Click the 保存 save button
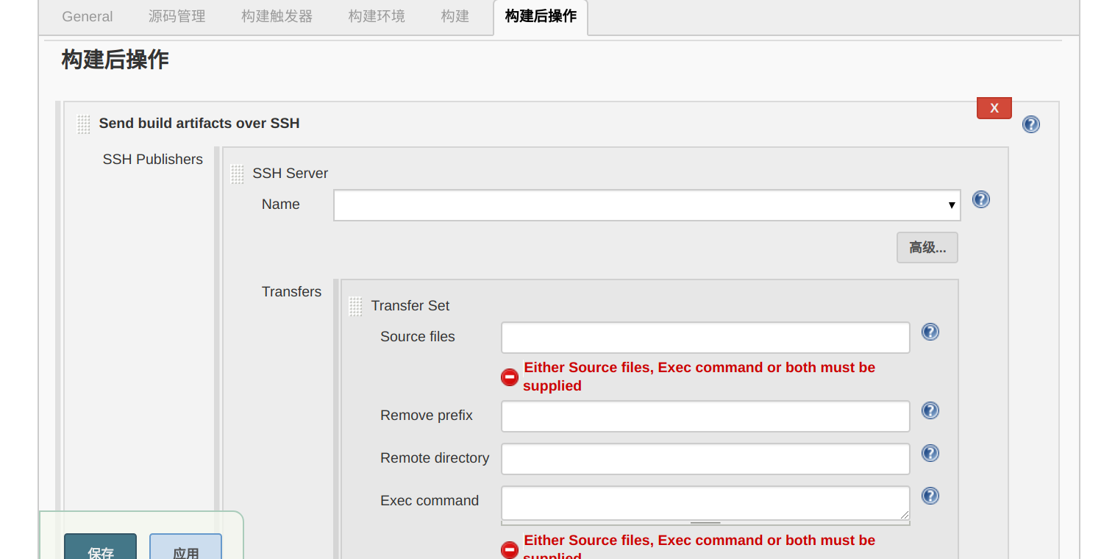 (101, 548)
